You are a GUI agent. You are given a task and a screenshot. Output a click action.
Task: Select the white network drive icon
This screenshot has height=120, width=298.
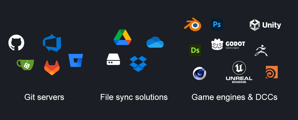(x=113, y=59)
